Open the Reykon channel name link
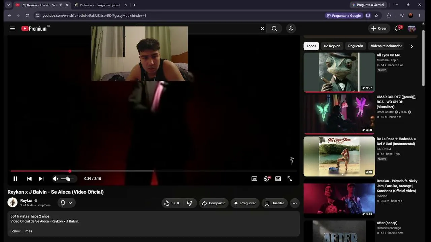This screenshot has height=242, width=431. [27, 201]
